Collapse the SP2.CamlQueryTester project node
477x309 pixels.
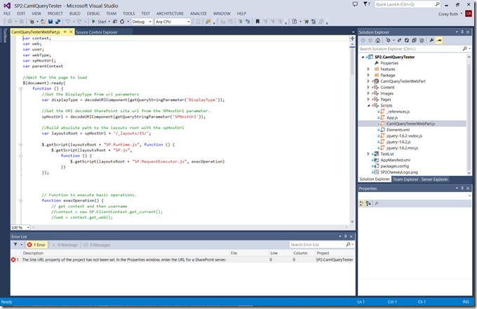[363, 57]
